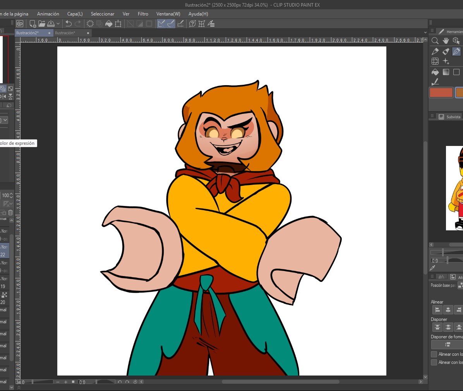463x391 pixels.
Task: Click the canvas zoom in plus button
Action: tap(65, 382)
